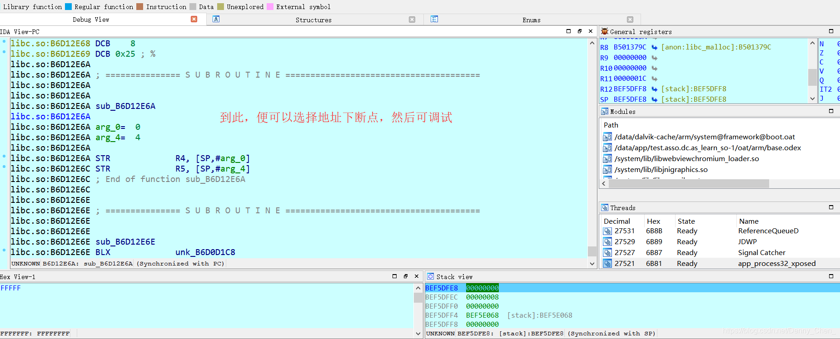This screenshot has width=840, height=339.
Task: Click jump arrow next to R9 register
Action: pos(655,58)
